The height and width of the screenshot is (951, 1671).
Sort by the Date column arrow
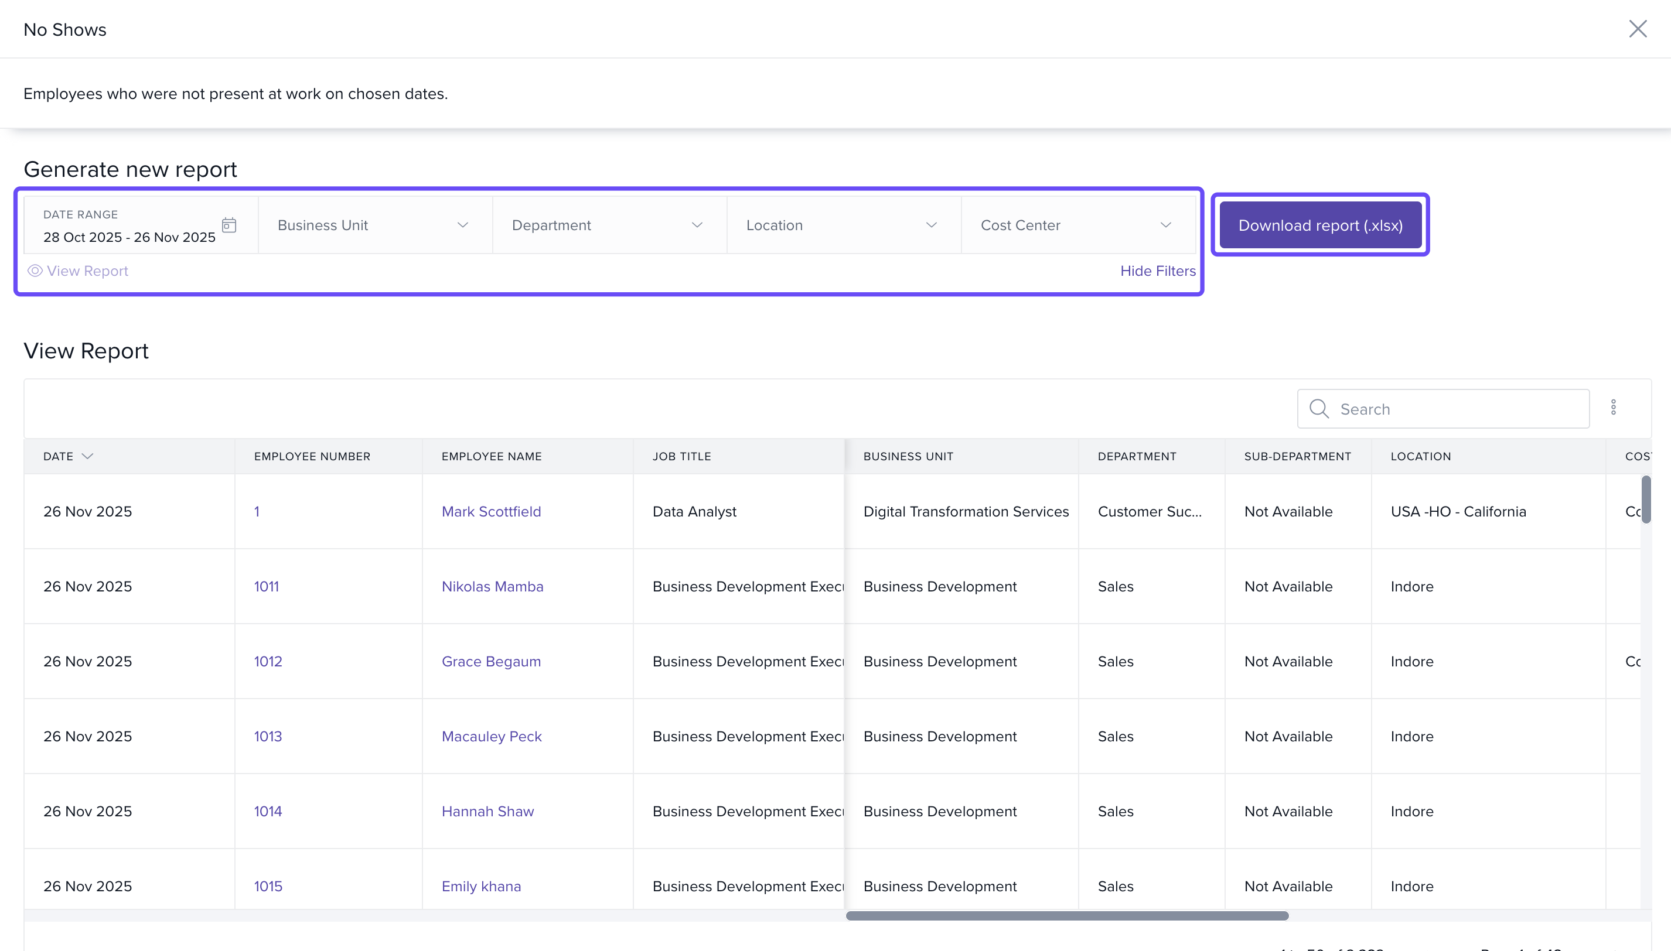(x=87, y=456)
